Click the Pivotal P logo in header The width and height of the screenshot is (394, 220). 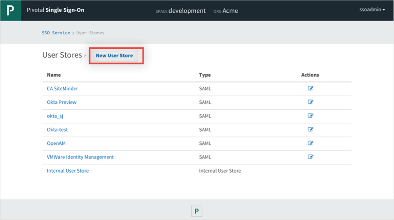coord(10,10)
